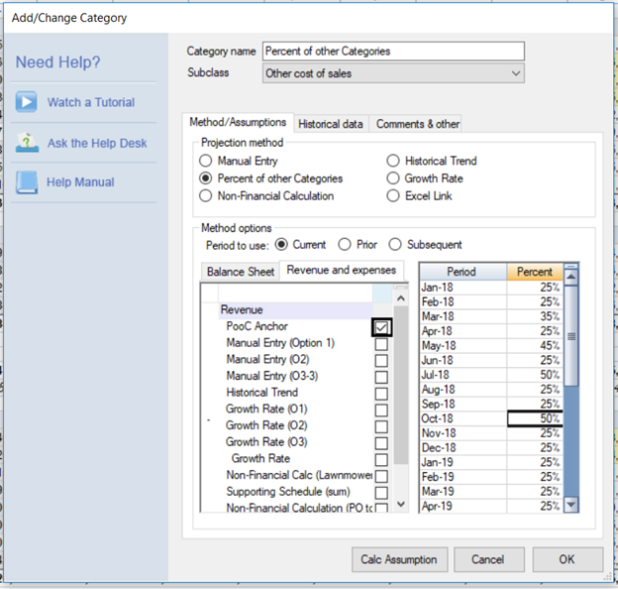This screenshot has height=589, width=618.
Task: Click the Period column header
Action: tap(463, 272)
